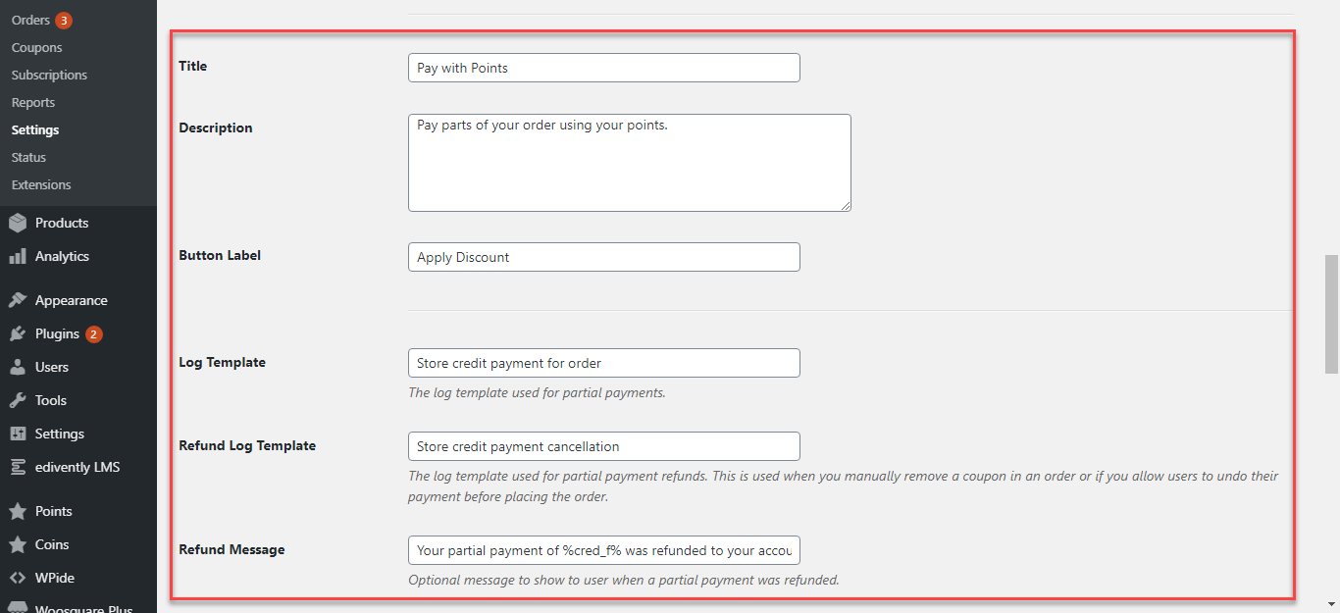Open the Appearance paintbrush icon
Viewport: 1340px width, 613px height.
click(x=18, y=300)
